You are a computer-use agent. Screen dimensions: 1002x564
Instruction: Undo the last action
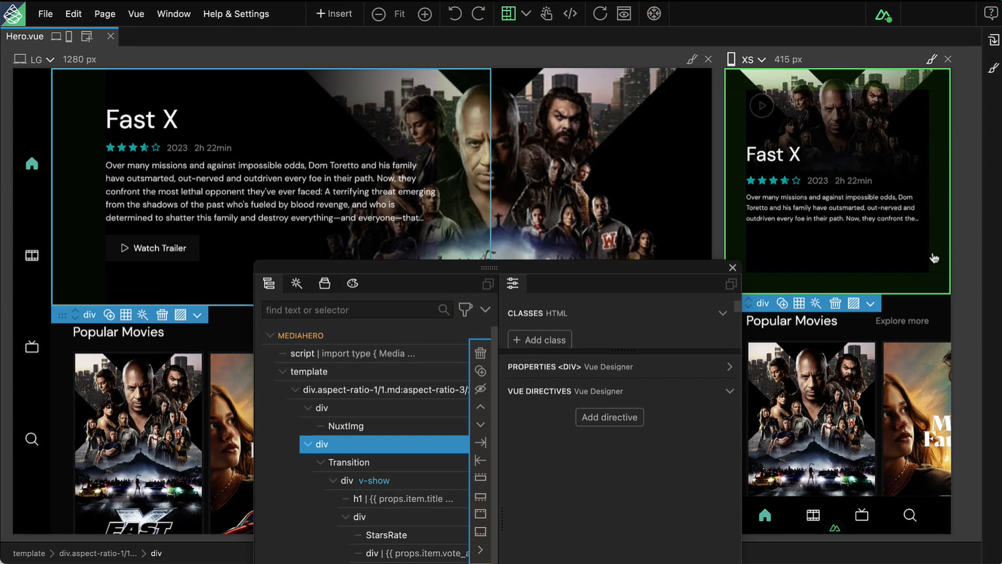455,13
